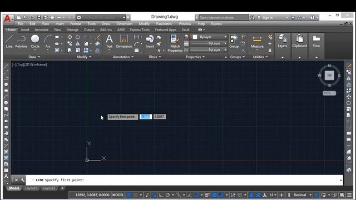This screenshot has width=356, height=200.
Task: Use the Match Properties tool
Action: (x=175, y=43)
